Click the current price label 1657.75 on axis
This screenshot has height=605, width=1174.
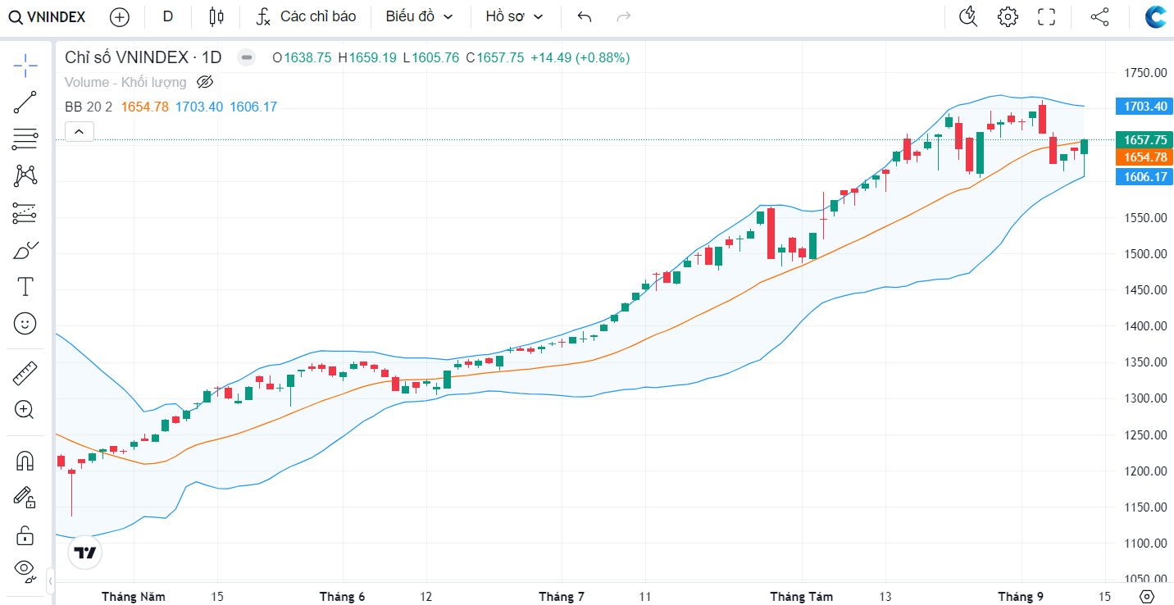coord(1144,140)
